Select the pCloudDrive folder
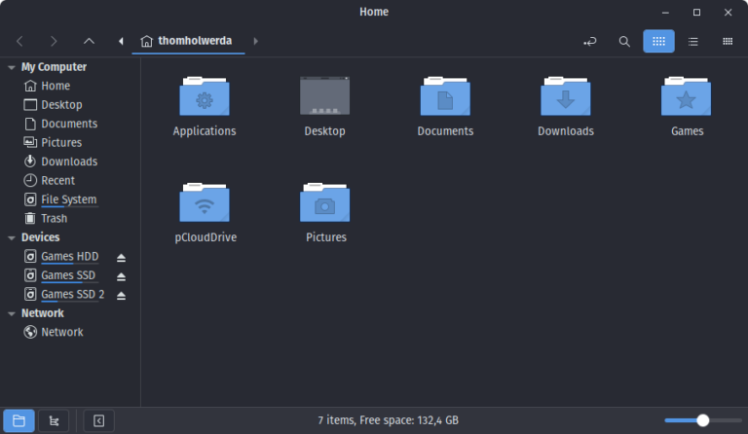Screen dimensions: 748x434 pyautogui.click(x=206, y=212)
